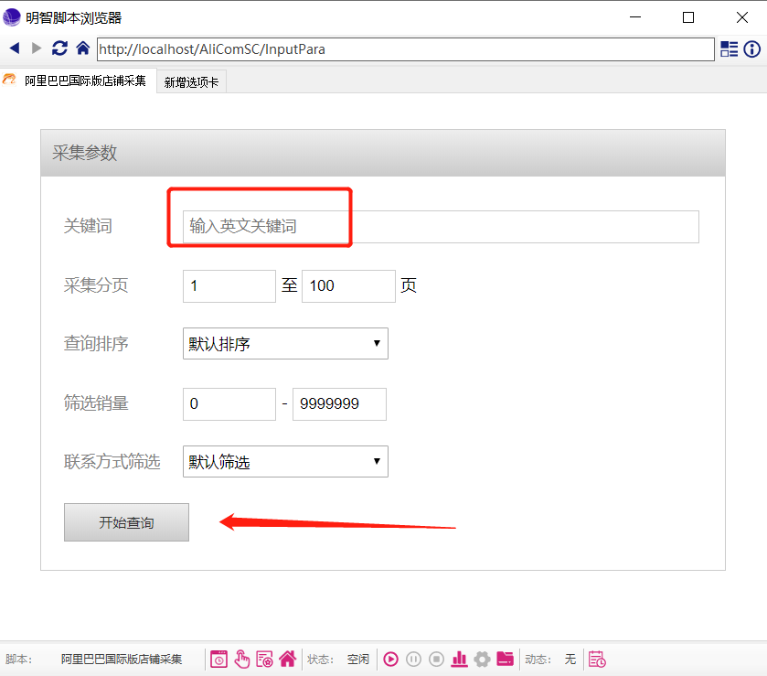Focus the 输入英文关键词 keyword field
The width and height of the screenshot is (767, 676).
pos(441,227)
